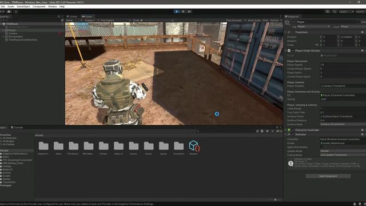The width and height of the screenshot is (366, 206).
Task: Open the Component menu
Action: tap(39, 6)
